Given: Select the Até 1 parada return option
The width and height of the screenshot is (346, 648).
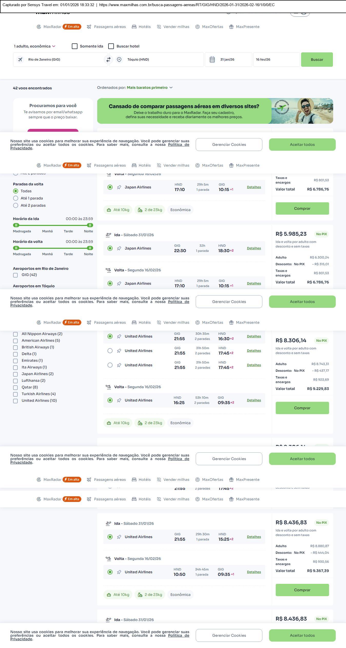Looking at the screenshot, I should (x=16, y=198).
